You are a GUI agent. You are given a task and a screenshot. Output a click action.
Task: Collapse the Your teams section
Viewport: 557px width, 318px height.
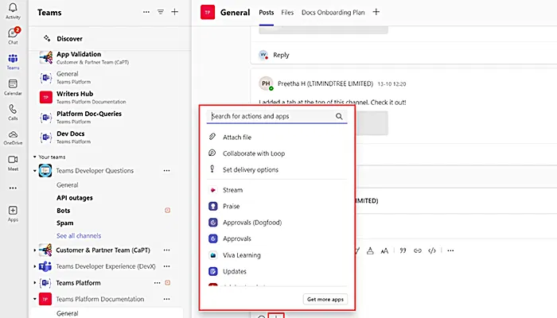(35, 157)
